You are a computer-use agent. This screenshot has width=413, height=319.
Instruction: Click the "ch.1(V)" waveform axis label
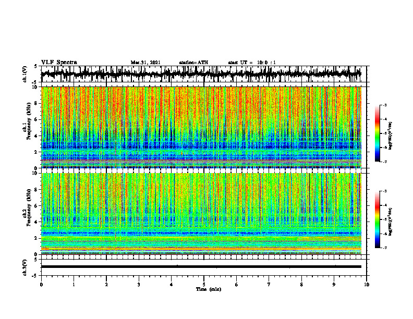click(25, 75)
